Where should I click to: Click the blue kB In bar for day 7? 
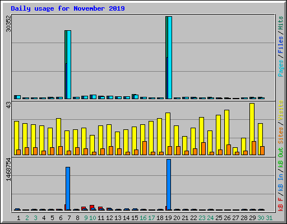tap(68, 189)
